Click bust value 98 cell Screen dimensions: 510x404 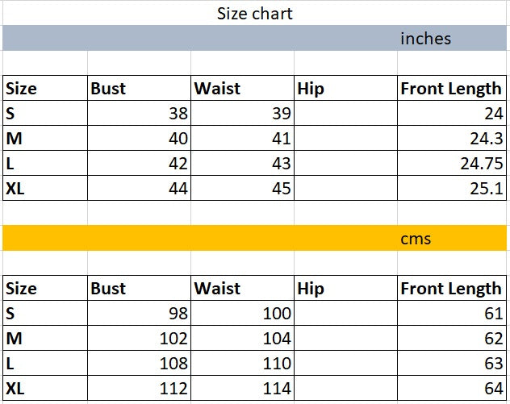click(x=139, y=314)
